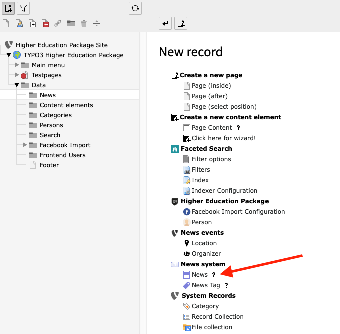Screen dimensions: 340x334
Task: Click the trash bin icon in toolbar
Action: pos(84,23)
